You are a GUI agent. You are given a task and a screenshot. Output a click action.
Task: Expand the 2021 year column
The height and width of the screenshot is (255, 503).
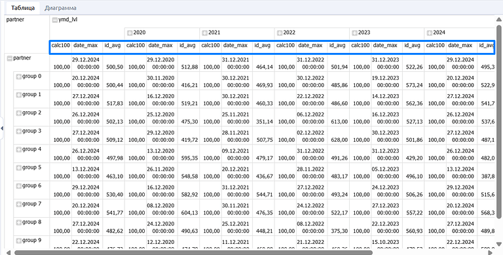(204, 33)
